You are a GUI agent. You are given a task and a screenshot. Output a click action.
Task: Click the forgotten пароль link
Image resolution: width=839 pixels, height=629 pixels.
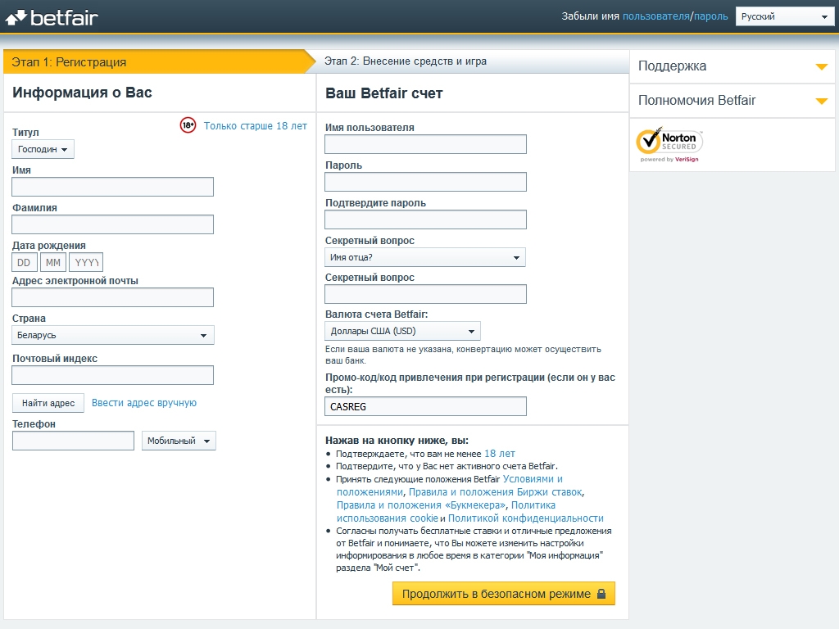point(710,16)
